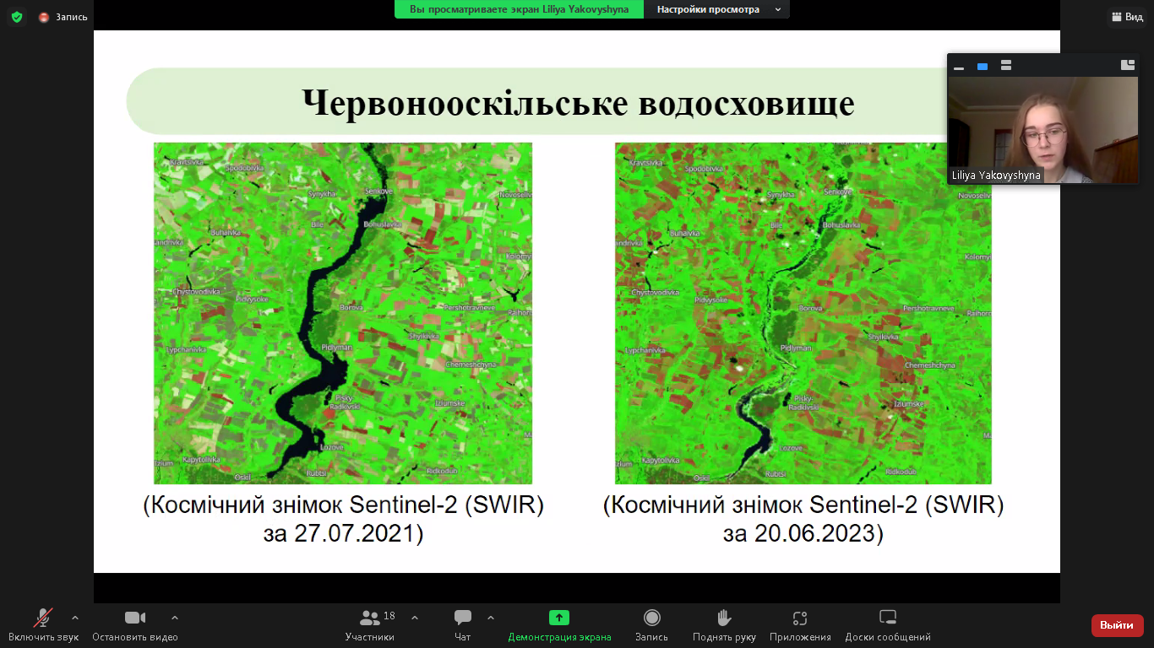Click the green encryption shield icon

(17, 17)
